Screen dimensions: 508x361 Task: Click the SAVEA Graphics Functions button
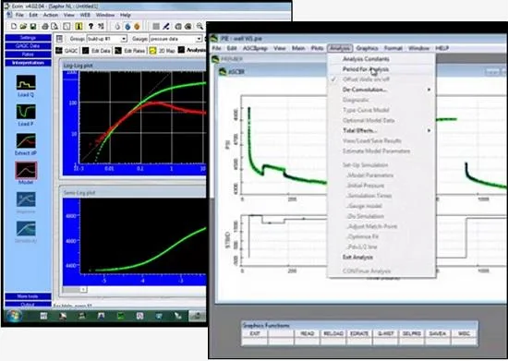point(438,333)
